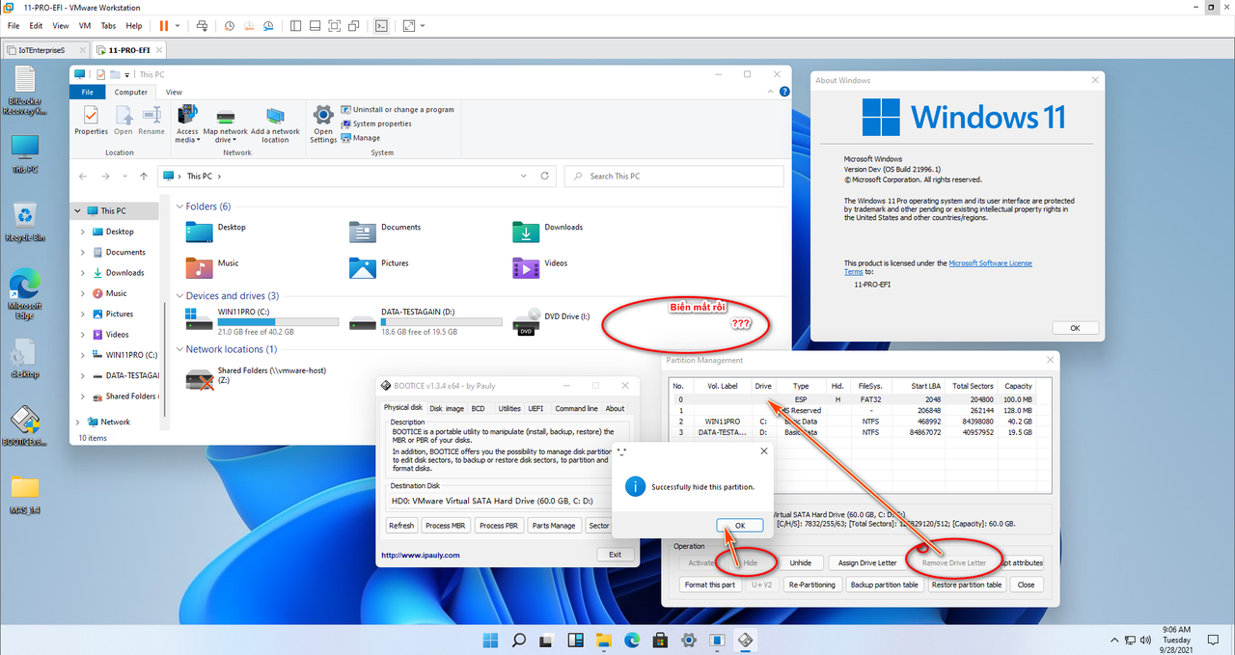Open Widgets from the taskbar
This screenshot has height=655, width=1235.
[575, 640]
